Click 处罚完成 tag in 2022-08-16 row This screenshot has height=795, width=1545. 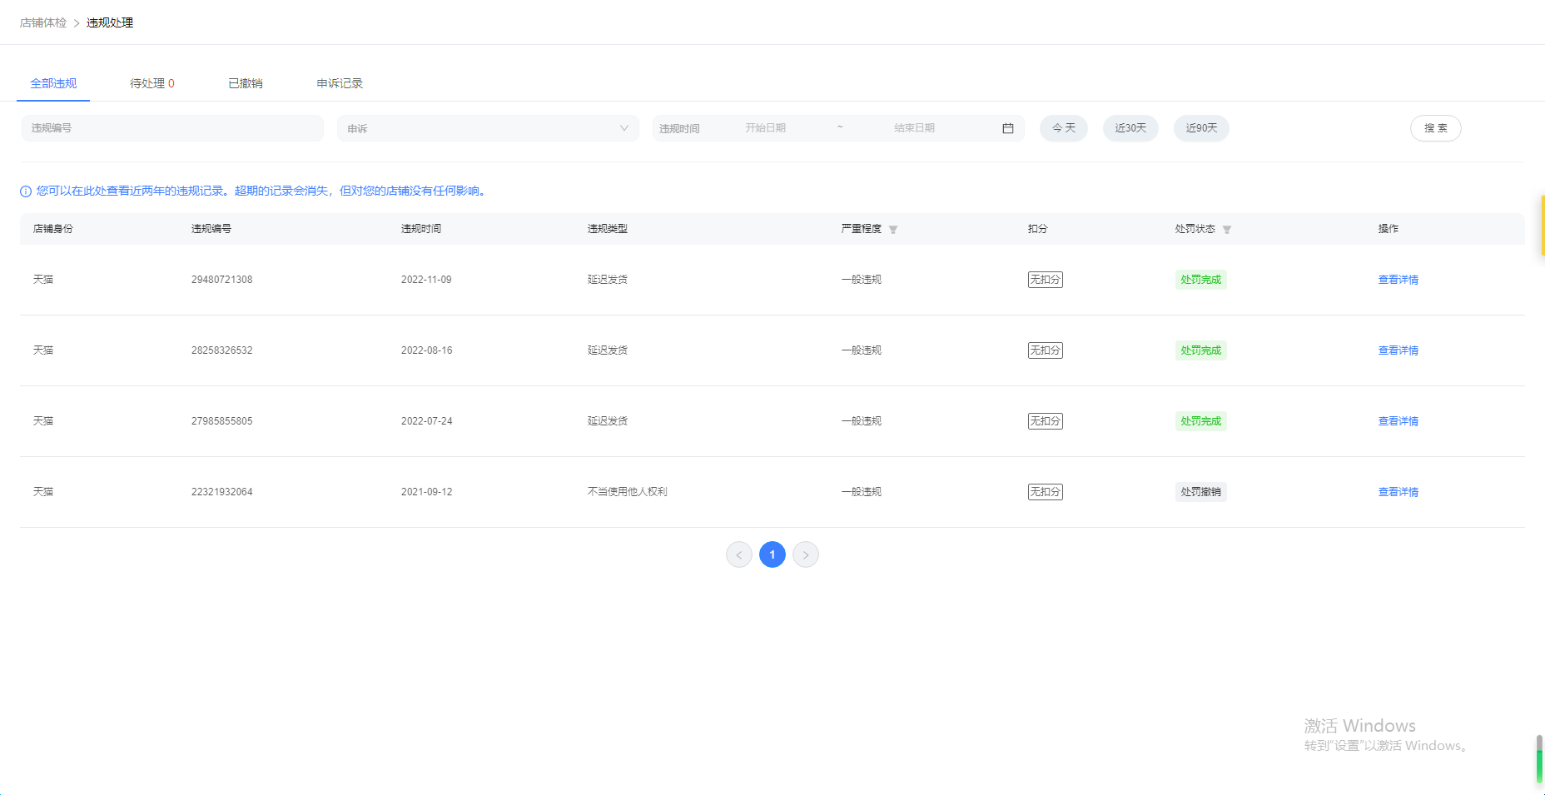pyautogui.click(x=1200, y=350)
